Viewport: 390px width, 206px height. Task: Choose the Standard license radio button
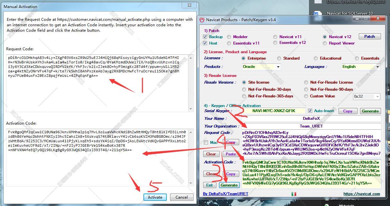(x=279, y=58)
